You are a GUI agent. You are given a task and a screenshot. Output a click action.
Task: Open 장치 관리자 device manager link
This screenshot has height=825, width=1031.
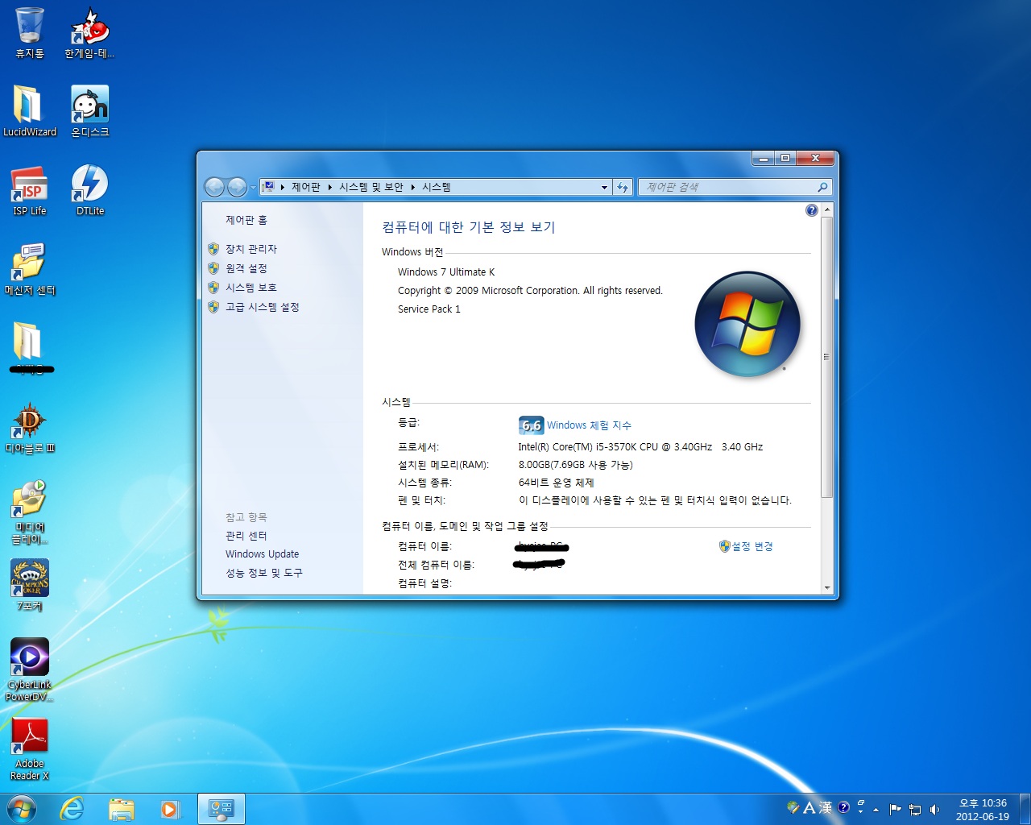pos(251,249)
